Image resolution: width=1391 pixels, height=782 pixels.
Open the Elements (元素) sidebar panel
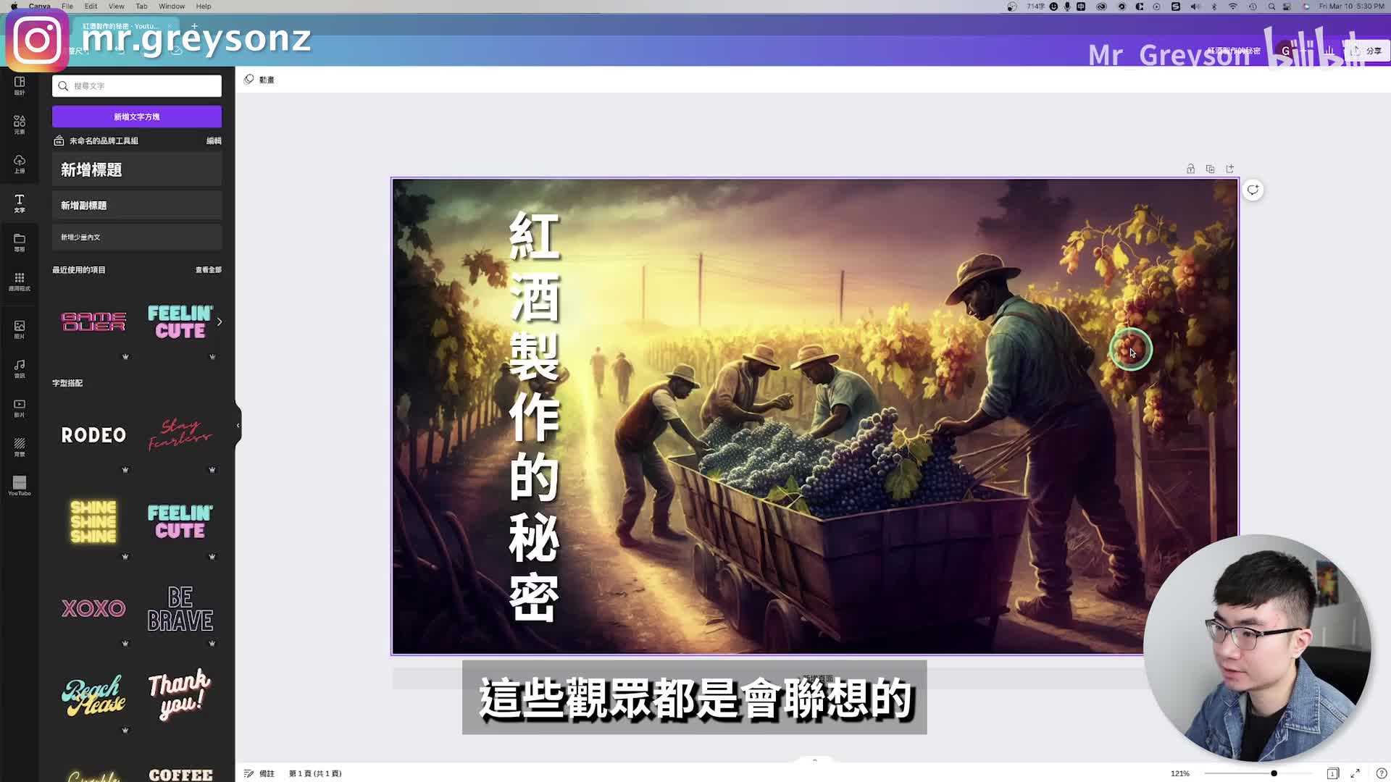20,124
